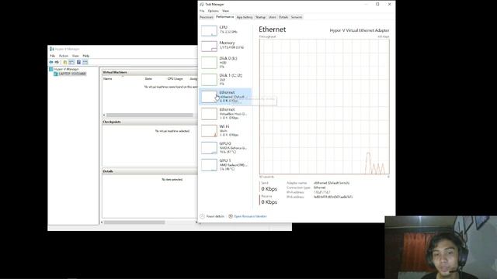Click the Fewer details button
Viewport: 497px width, 279px height.
212,216
